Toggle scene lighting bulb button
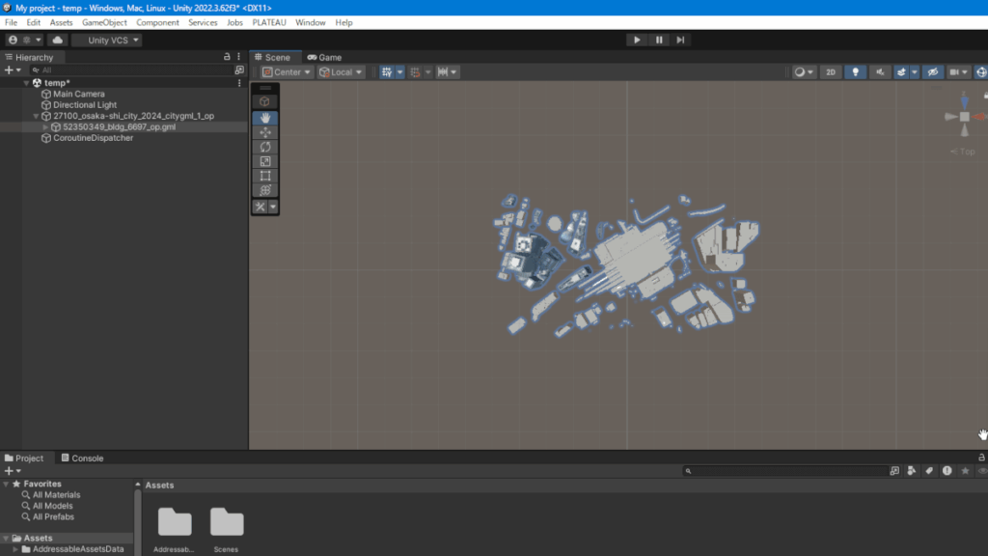 [x=855, y=72]
